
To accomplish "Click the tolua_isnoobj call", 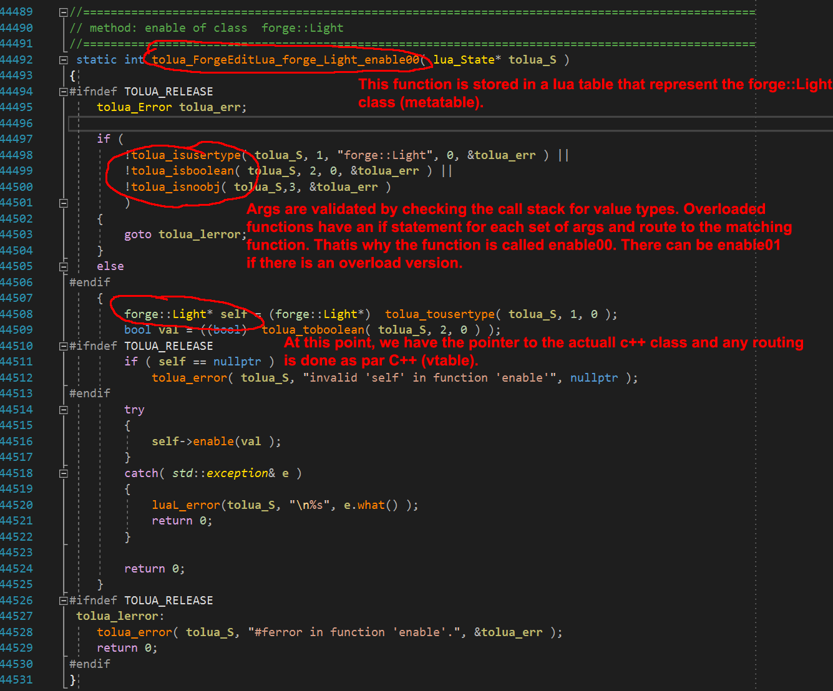I will tap(175, 187).
